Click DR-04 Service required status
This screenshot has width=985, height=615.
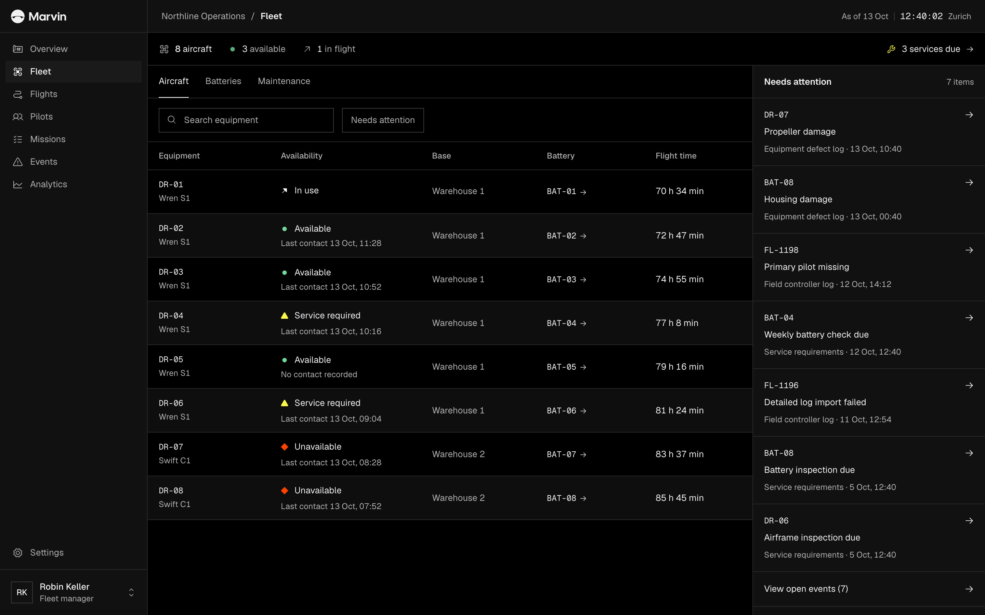click(x=321, y=316)
